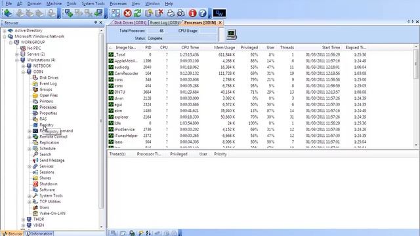420x236 pixels.
Task: Open the File menu
Action: coord(9,4)
